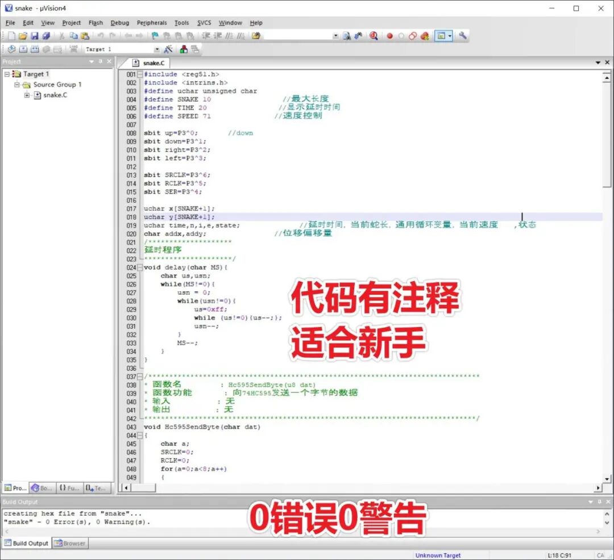Download to flash LOAD icon

[x=73, y=49]
